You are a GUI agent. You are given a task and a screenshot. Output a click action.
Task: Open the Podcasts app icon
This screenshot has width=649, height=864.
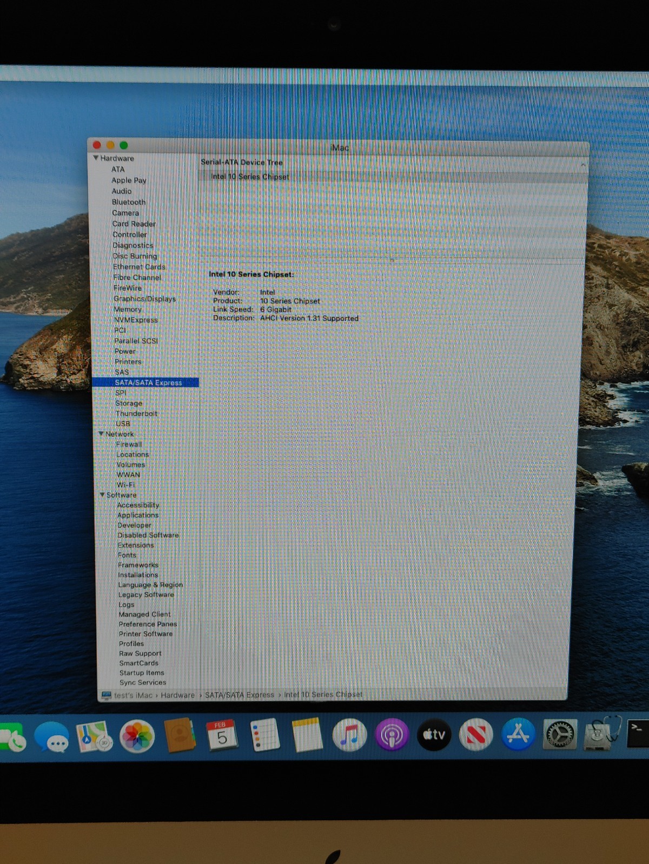point(392,735)
